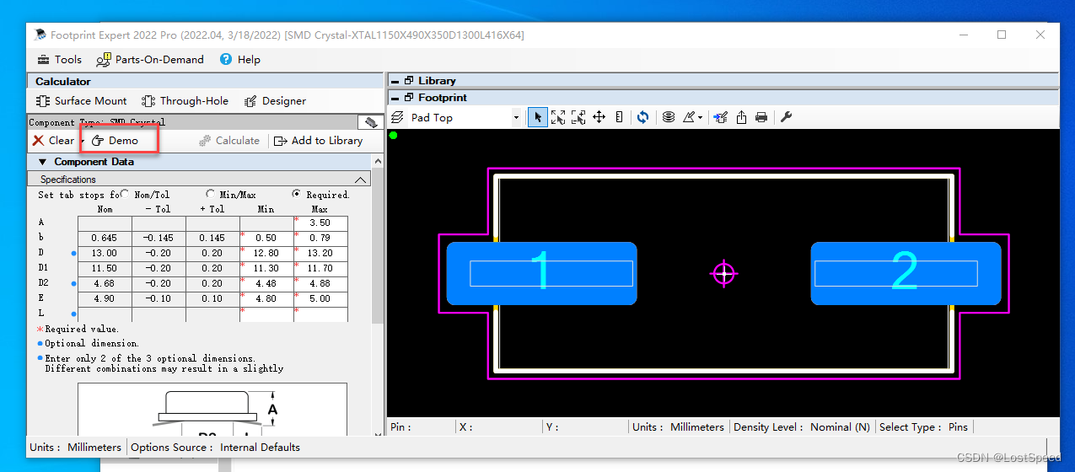The image size is (1075, 472).
Task: Click the D row Nom value field
Action: 105,254
